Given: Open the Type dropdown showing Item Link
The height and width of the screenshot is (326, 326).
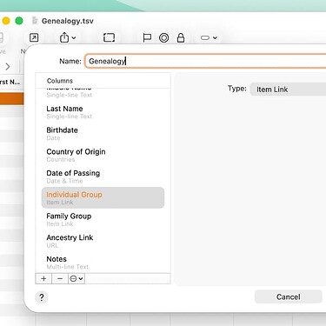Looking at the screenshot, I should pos(288,90).
